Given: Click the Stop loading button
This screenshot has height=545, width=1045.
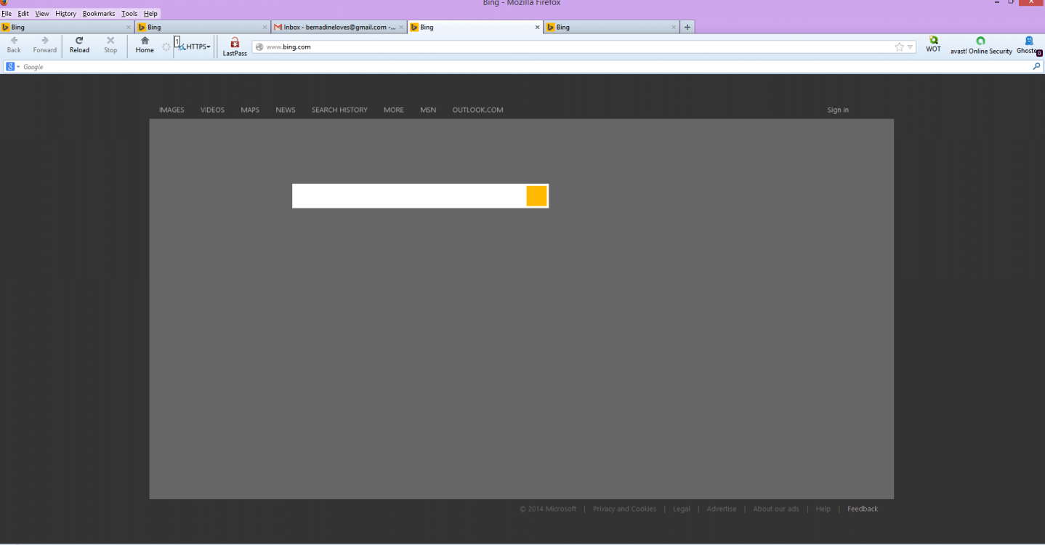Looking at the screenshot, I should click(x=110, y=45).
